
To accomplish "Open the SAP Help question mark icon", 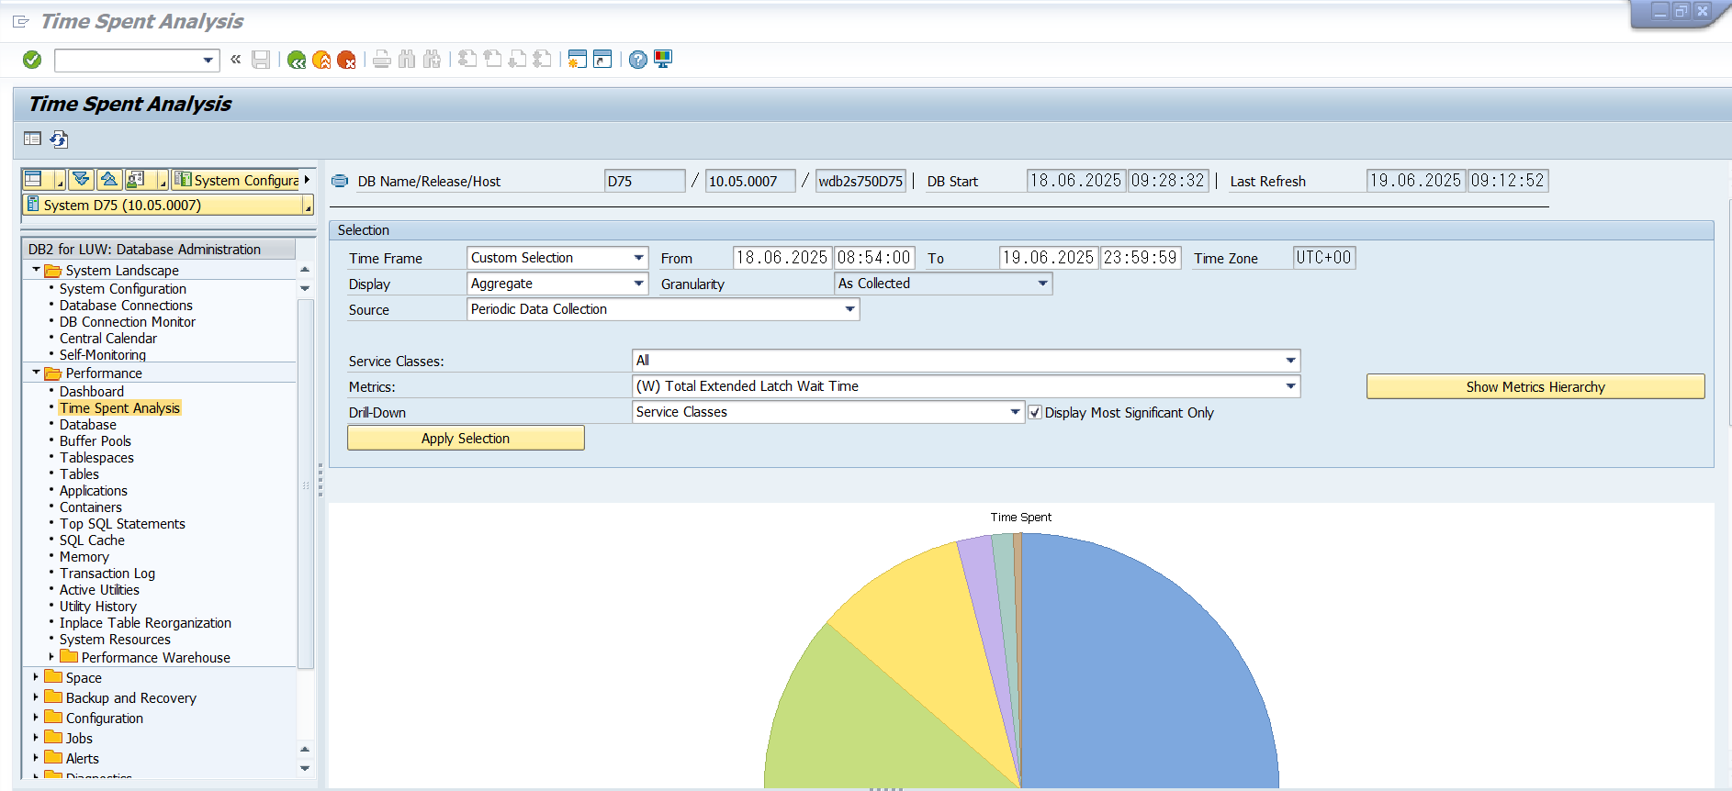I will coord(637,60).
